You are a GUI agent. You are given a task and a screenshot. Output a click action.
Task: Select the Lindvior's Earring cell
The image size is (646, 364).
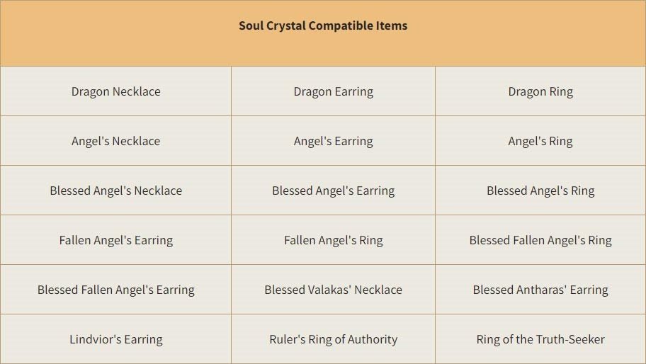point(115,339)
